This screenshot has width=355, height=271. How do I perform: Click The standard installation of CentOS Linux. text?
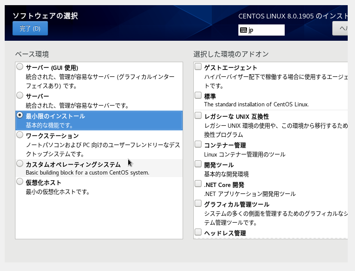pyautogui.click(x=256, y=104)
